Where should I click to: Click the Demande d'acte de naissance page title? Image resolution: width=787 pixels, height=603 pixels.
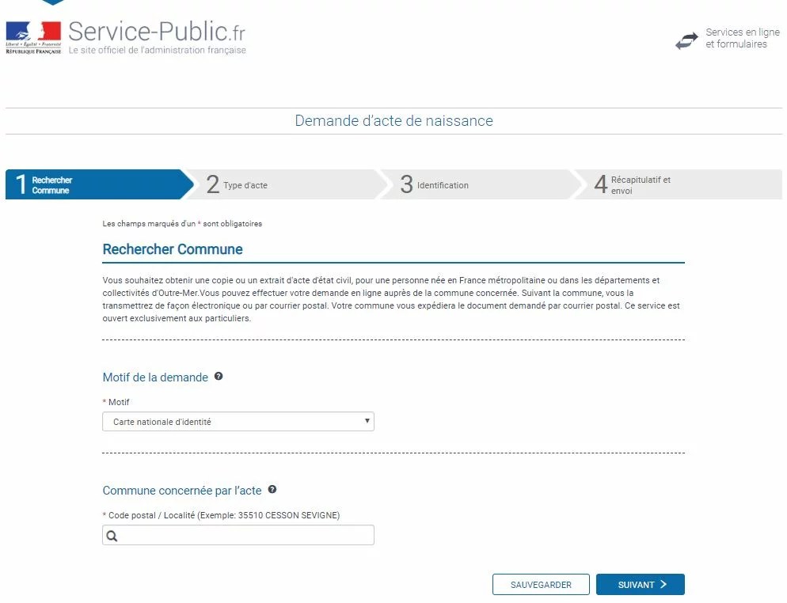click(x=393, y=120)
